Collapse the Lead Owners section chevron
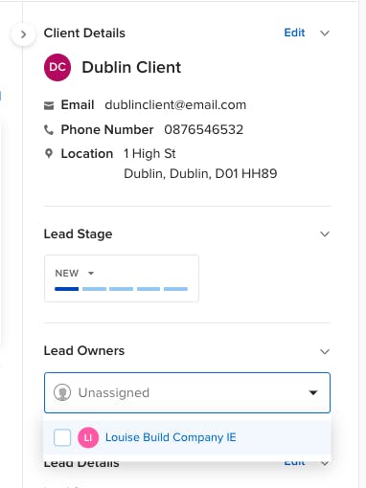This screenshot has width=366, height=488. [325, 351]
